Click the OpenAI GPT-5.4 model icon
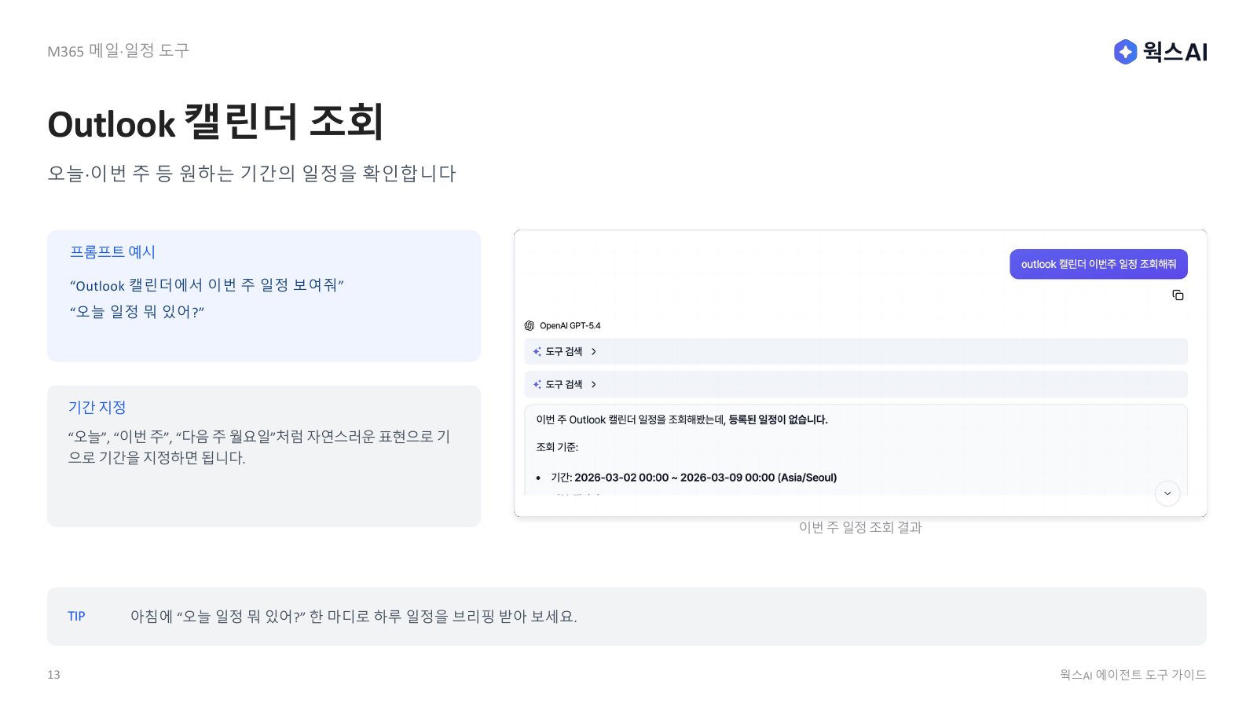1257x707 pixels. tap(530, 326)
